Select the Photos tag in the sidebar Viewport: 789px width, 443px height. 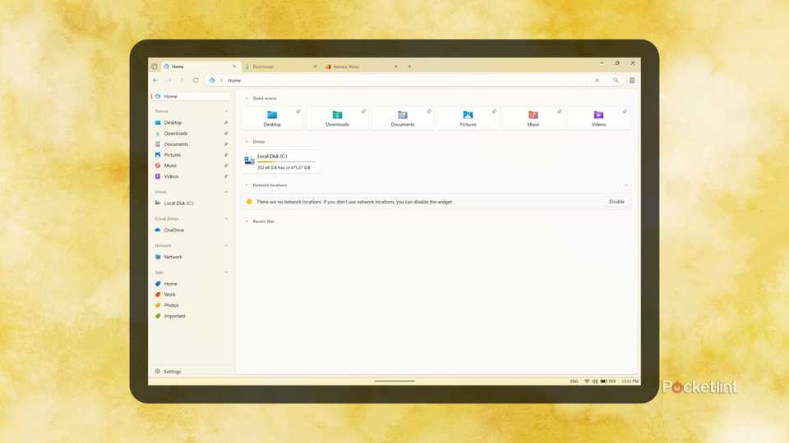pyautogui.click(x=191, y=305)
